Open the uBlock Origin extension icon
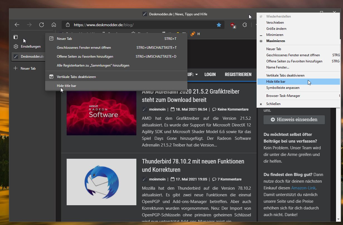Image resolution: width=343 pixels, height=225 pixels. pos(233,25)
